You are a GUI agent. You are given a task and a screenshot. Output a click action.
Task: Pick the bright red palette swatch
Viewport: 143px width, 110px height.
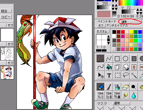pos(123,32)
